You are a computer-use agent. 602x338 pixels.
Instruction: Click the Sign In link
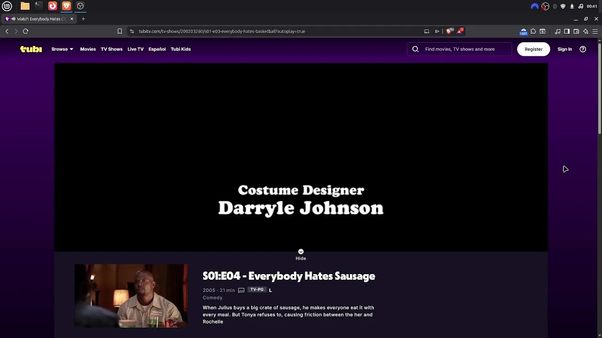(x=565, y=49)
